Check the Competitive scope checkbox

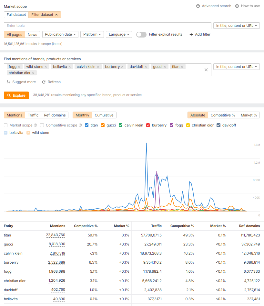(42, 125)
